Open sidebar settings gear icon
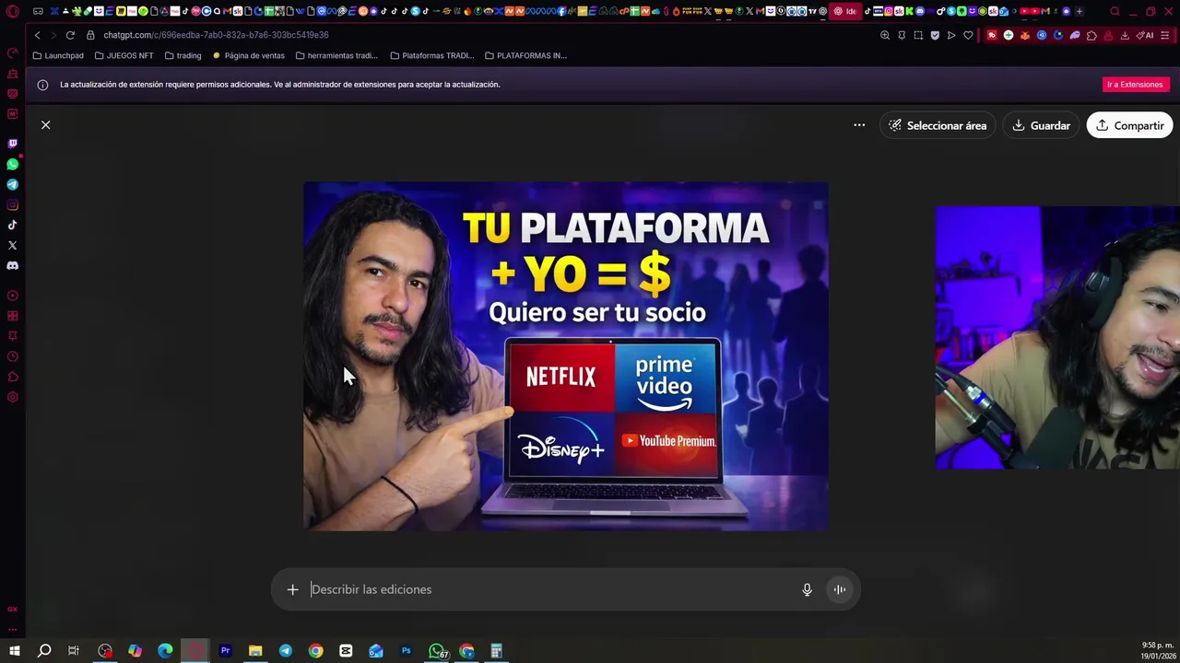Image resolution: width=1180 pixels, height=663 pixels. pos(13,397)
